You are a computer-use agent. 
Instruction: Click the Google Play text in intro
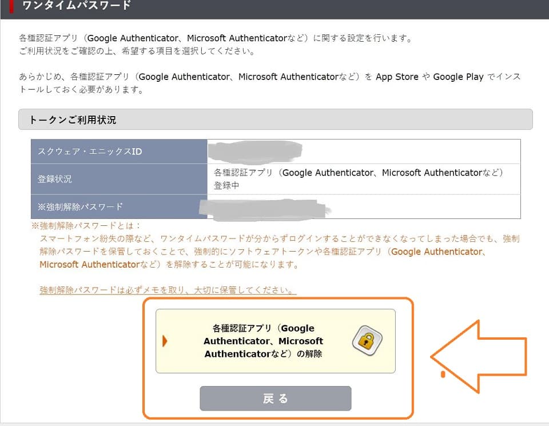(x=458, y=77)
